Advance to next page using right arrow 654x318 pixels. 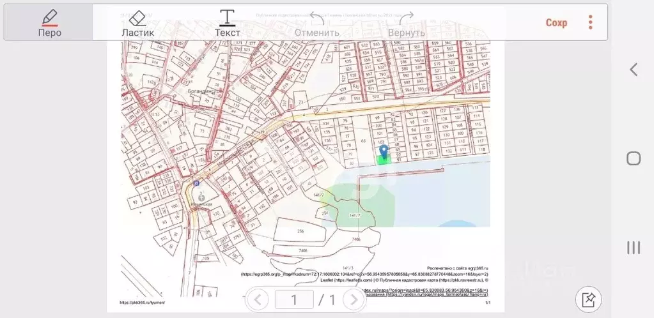pos(354,299)
